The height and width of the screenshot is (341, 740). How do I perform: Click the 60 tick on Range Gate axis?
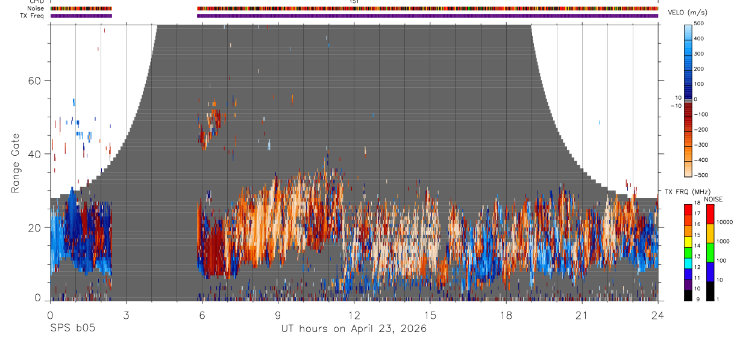pyautogui.click(x=36, y=81)
